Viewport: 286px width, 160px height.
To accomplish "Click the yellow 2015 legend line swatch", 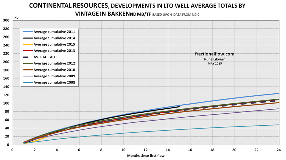I will pos(27,44).
